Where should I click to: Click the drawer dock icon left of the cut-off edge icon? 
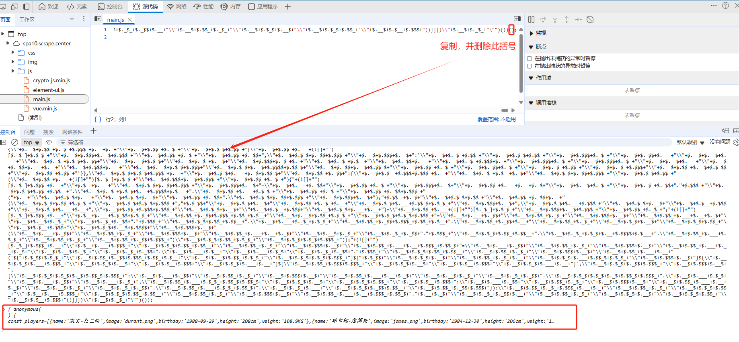(x=726, y=131)
